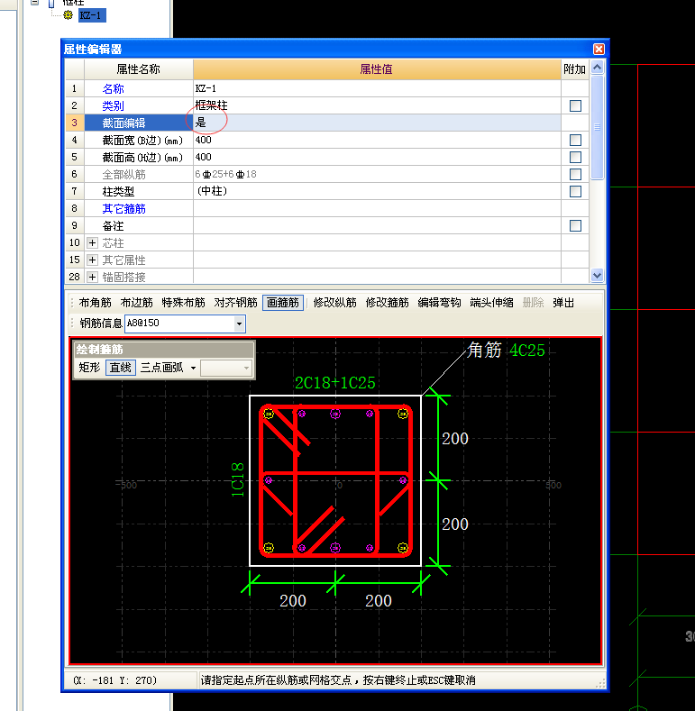Viewport: 695px width, 711px height.
Task: Select the 对齐钢筋 tool
Action: click(x=235, y=303)
